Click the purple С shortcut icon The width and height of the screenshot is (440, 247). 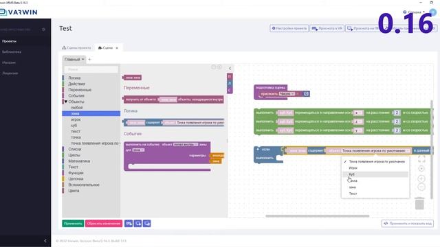click(230, 90)
